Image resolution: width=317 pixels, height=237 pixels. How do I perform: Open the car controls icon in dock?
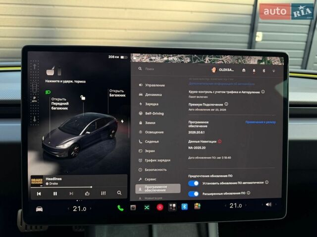[x=39, y=209]
